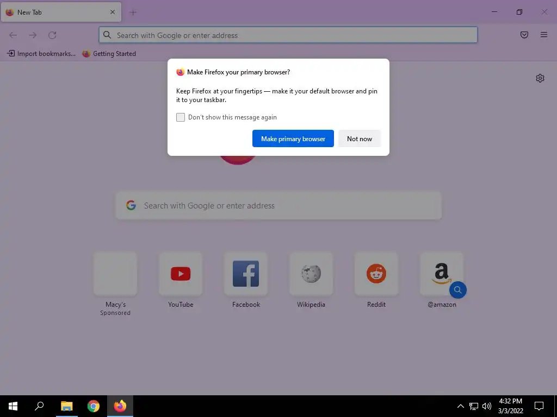Click Firefox logo in dialog title

point(181,72)
